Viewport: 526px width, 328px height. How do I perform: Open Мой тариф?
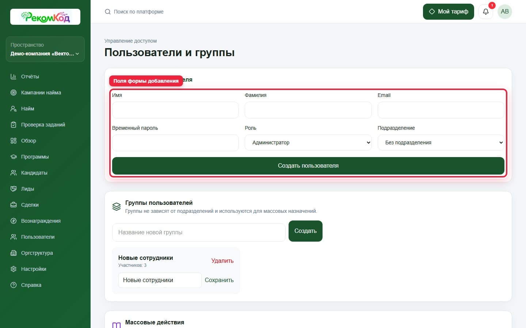pyautogui.click(x=449, y=12)
